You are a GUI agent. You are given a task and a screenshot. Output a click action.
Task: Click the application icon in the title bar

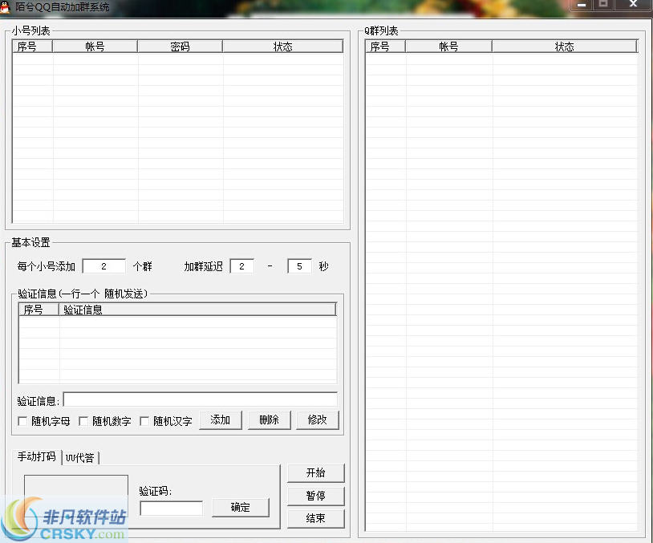(x=7, y=6)
